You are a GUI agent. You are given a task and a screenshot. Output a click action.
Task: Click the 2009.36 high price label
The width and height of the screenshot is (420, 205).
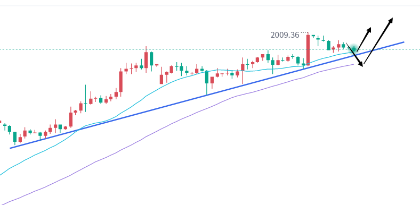[285, 35]
